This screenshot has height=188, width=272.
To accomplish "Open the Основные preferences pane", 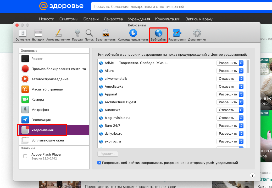I will tap(23, 35).
